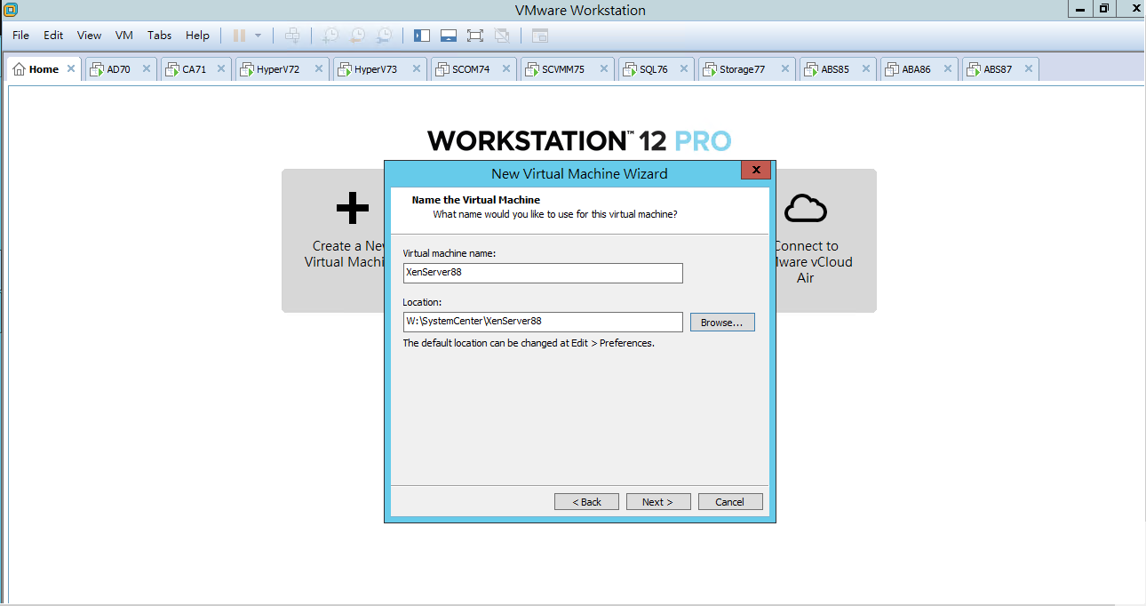Click the VMware Workstation title bar icon
Viewport: 1146px width, 606px height.
pos(11,10)
